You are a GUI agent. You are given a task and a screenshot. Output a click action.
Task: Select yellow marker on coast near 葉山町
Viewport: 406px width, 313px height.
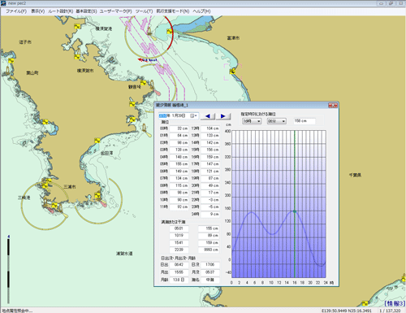coord(11,61)
